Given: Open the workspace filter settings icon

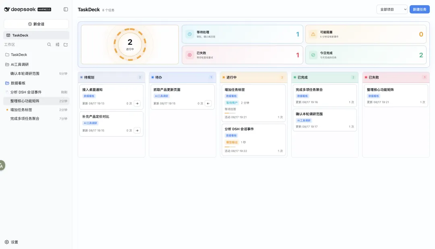Looking at the screenshot, I should click(x=58, y=44).
